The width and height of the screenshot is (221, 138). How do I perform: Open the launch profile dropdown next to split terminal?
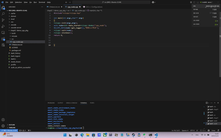tap(208, 103)
